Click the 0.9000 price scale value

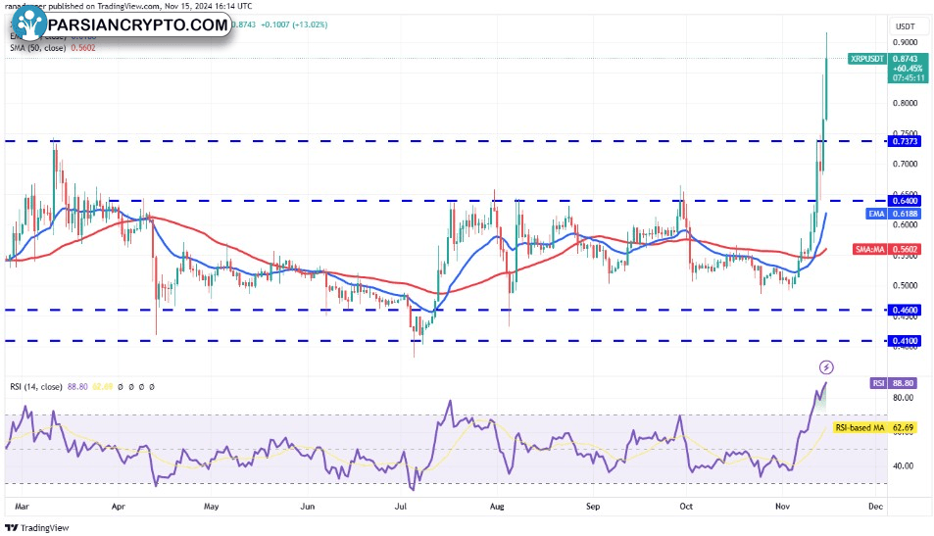tap(905, 42)
